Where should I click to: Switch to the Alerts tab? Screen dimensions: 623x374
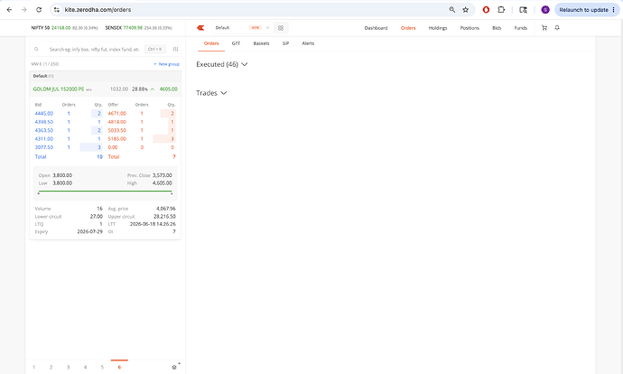308,43
